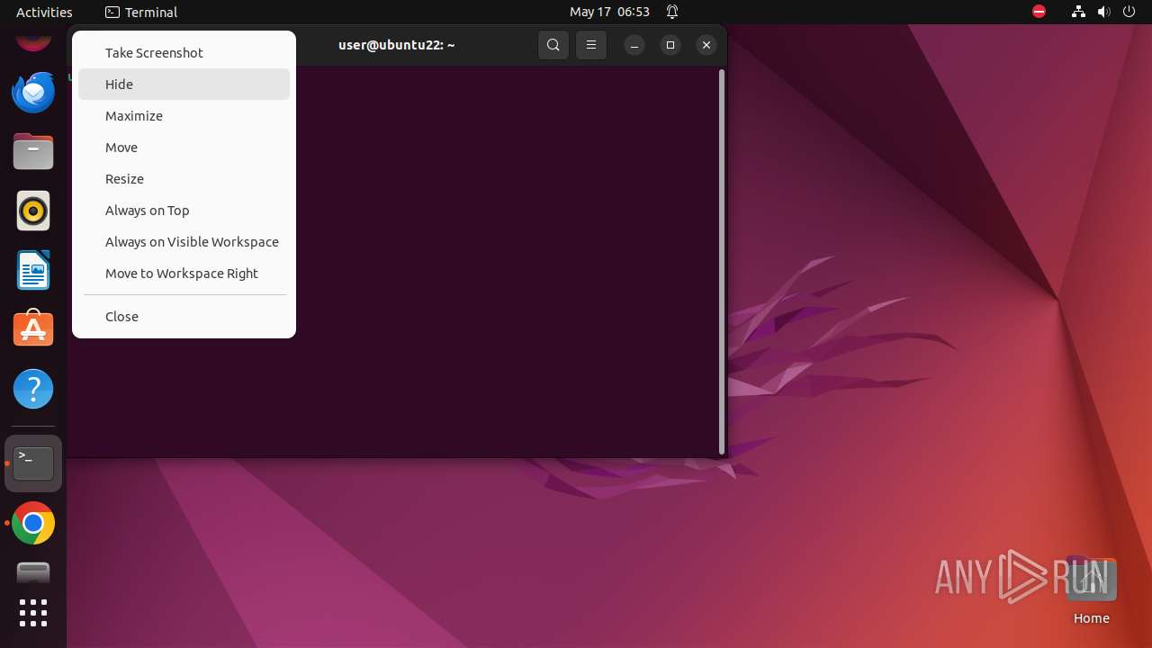Click the notification bell icon
1152x648 pixels.
(x=672, y=12)
